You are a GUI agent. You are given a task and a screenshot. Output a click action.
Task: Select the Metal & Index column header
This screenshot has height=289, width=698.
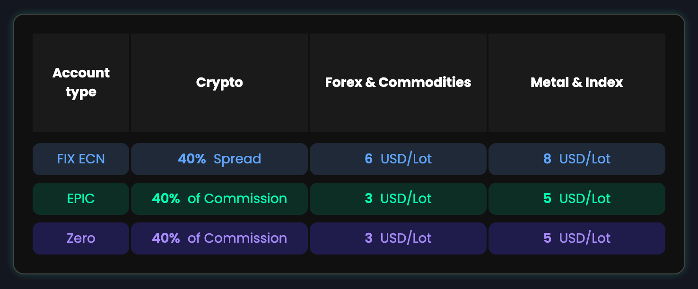577,83
